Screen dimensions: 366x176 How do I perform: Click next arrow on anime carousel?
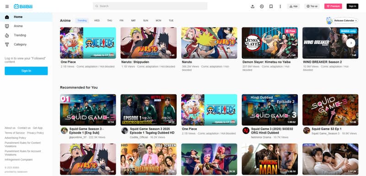coord(350,43)
